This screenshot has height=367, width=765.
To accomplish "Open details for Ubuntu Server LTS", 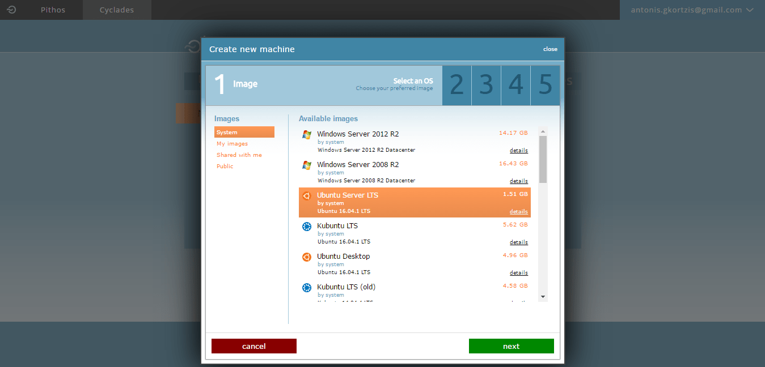I will click(519, 212).
